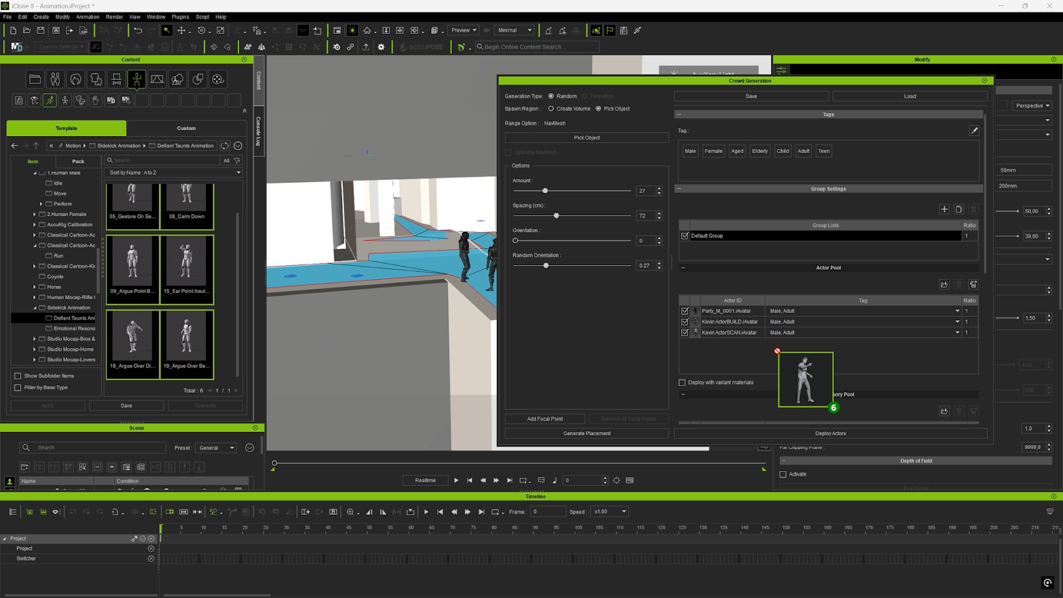The width and height of the screenshot is (1063, 598).
Task: Open player settings sun icon
Action: 617,480
